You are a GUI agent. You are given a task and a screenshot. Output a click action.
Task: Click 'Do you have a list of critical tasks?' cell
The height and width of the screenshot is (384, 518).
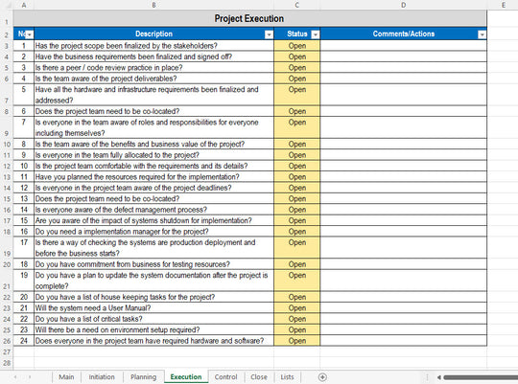click(x=153, y=318)
